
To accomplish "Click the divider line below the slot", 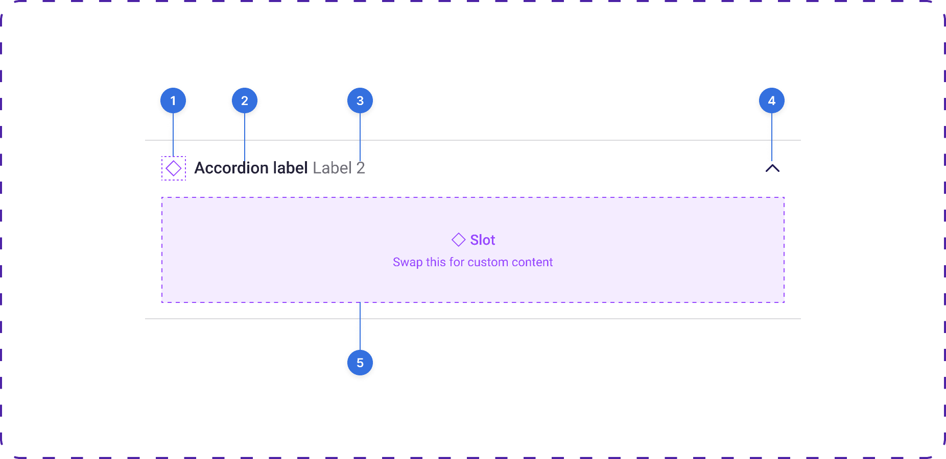I will (511, 319).
